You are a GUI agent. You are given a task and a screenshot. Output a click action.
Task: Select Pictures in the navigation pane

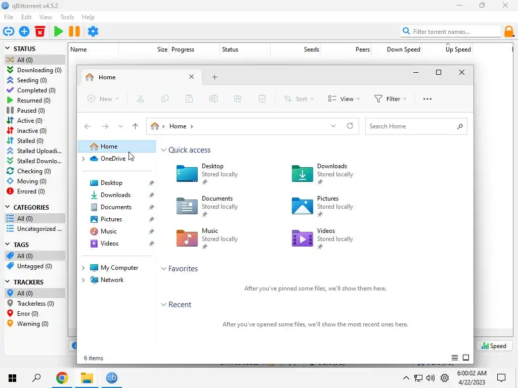[117, 219]
